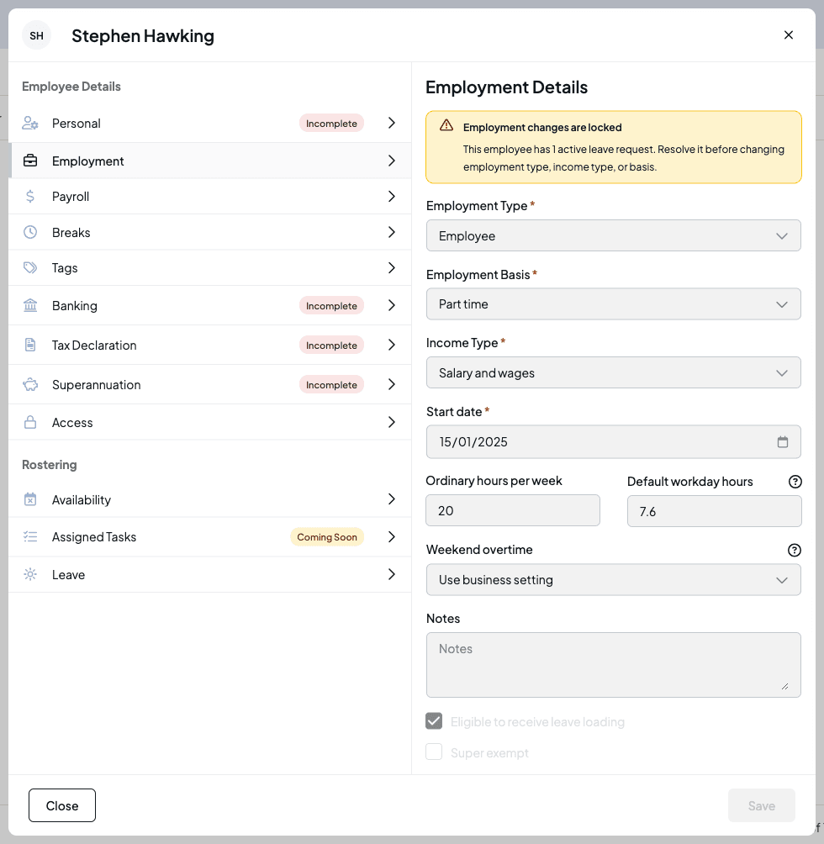Expand the Tax Declaration row chevron
The width and height of the screenshot is (824, 844).
point(392,345)
